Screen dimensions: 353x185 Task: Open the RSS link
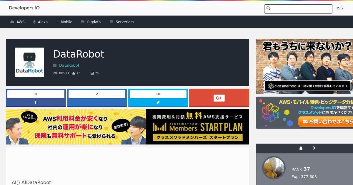click(x=339, y=8)
